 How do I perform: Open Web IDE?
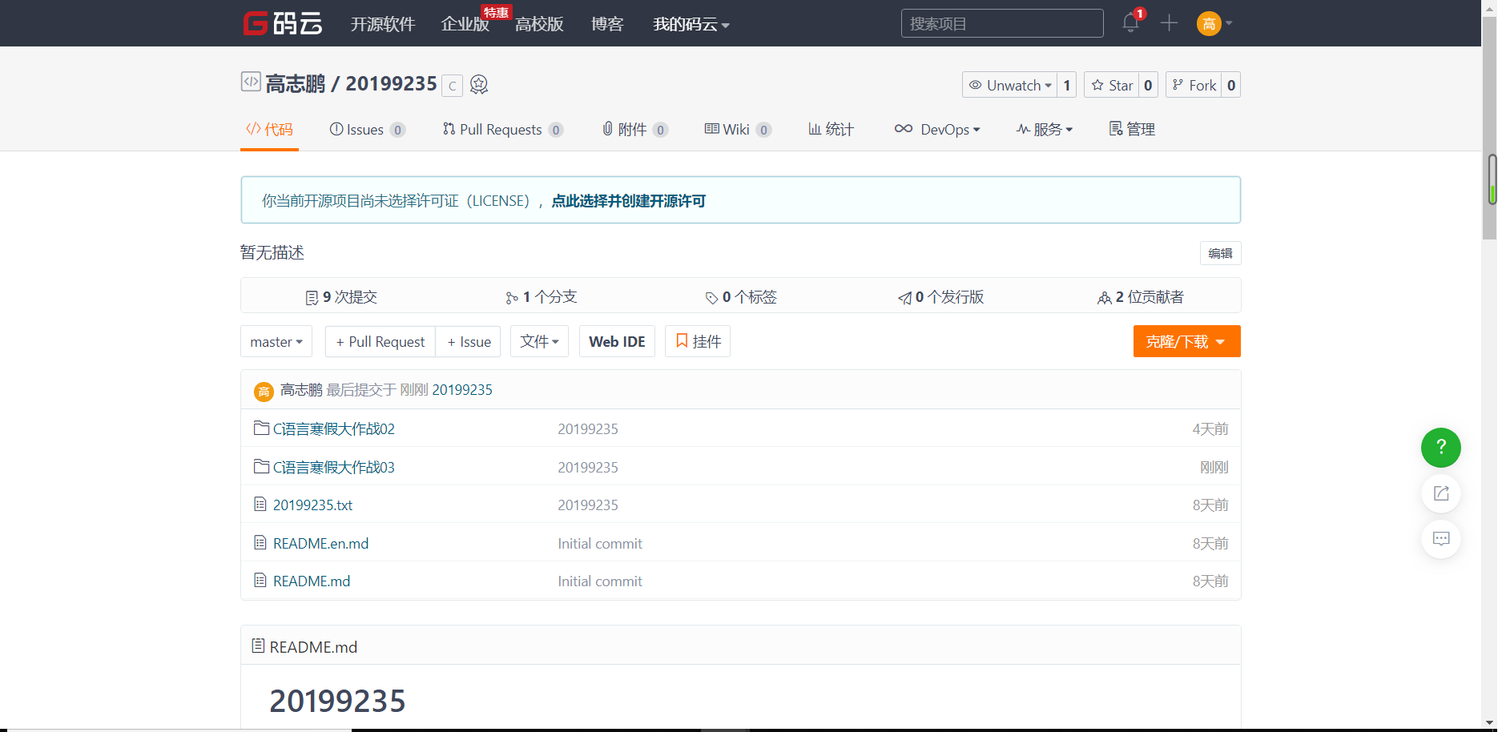[x=617, y=341]
